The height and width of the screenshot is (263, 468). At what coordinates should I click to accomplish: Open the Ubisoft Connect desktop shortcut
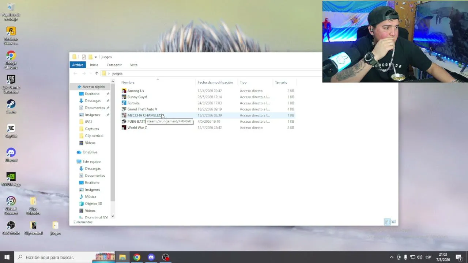11,206
